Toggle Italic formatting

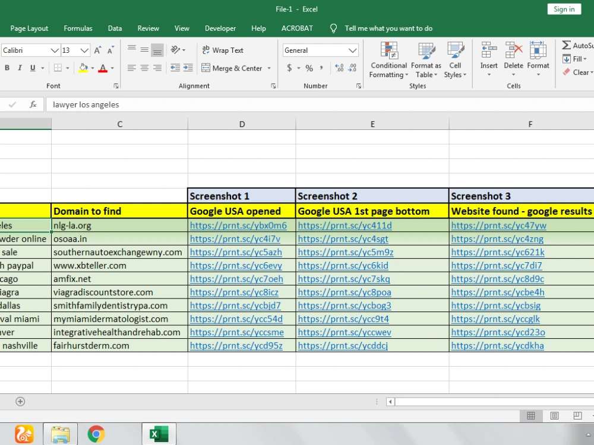tap(20, 68)
